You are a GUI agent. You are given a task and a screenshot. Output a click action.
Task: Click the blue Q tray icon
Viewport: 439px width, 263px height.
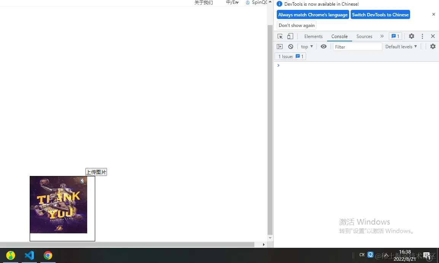pyautogui.click(x=370, y=255)
